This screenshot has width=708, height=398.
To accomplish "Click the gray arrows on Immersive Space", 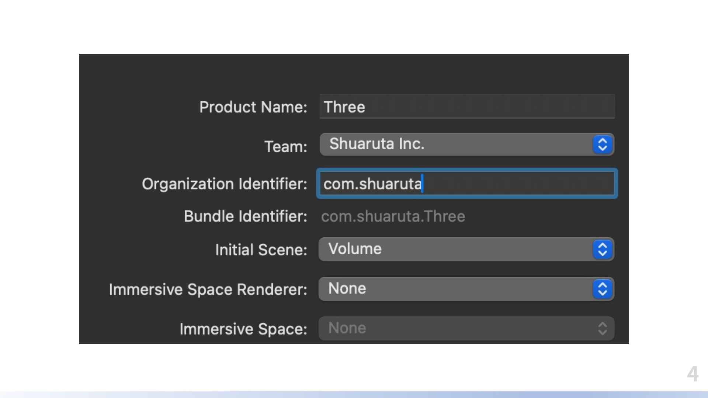I will [603, 328].
